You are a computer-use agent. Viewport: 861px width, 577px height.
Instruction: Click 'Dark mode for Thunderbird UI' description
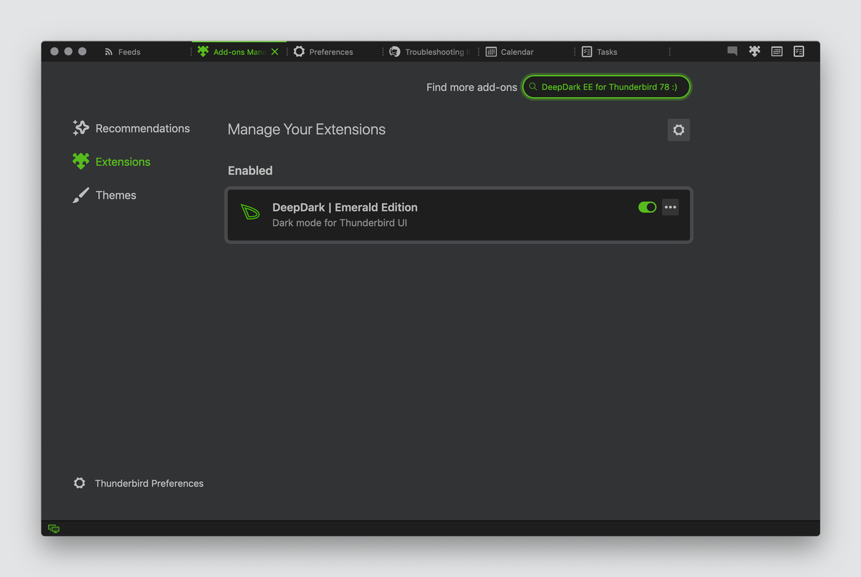[x=340, y=223]
